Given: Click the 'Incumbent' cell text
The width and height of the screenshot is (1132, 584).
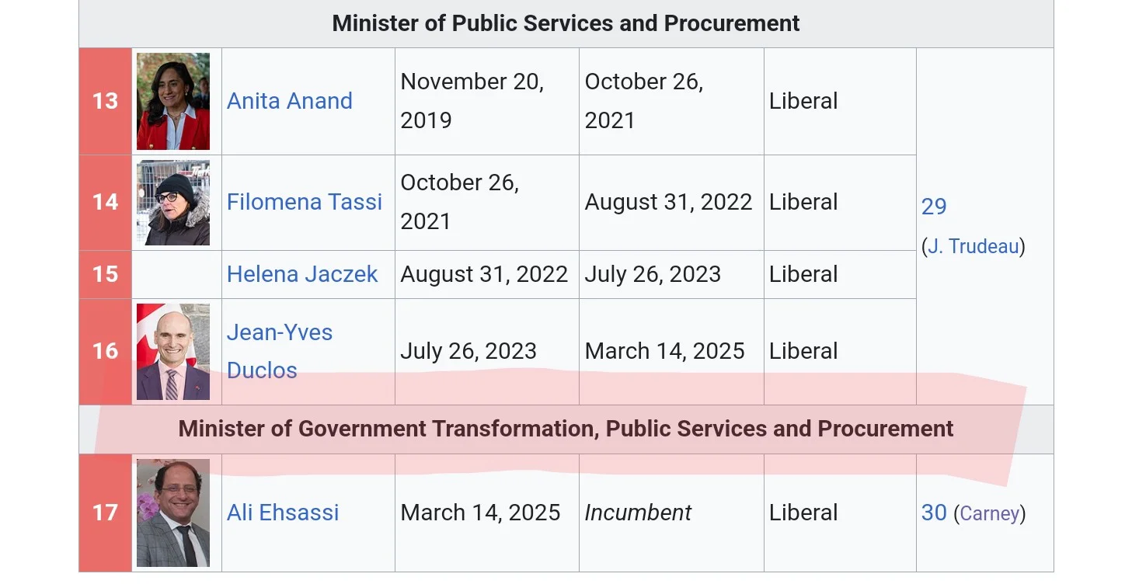Looking at the screenshot, I should coord(638,513).
